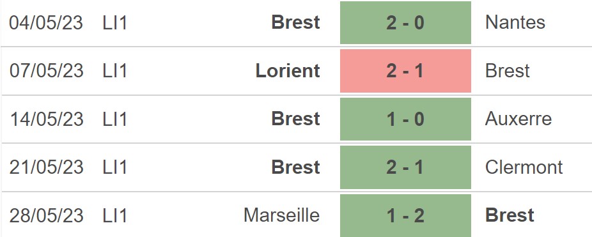Click the 07/05/23 match date
Viewport: 592px width, 237px height.
tap(46, 71)
